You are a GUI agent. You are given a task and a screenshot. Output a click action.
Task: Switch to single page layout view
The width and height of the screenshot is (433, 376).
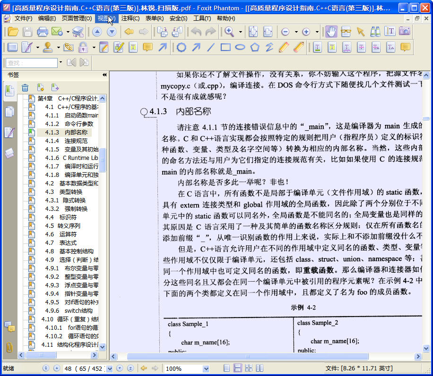[x=226, y=368]
